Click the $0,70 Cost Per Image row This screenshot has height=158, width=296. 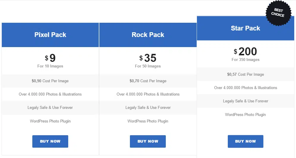pos(148,81)
